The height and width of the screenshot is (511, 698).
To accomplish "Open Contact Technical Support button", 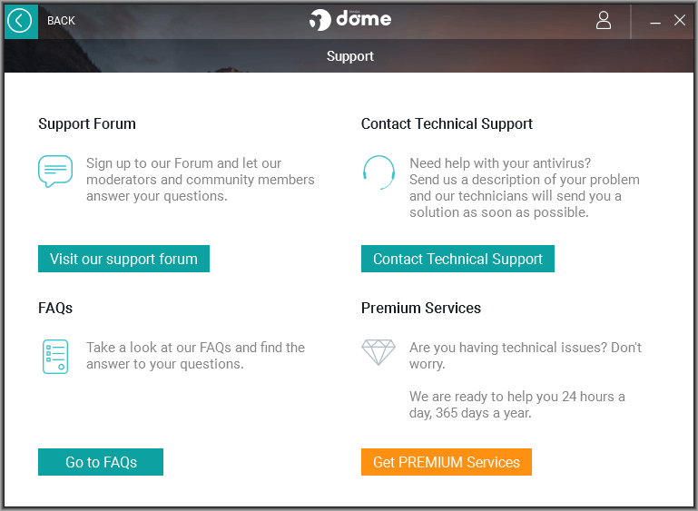I will [x=457, y=259].
